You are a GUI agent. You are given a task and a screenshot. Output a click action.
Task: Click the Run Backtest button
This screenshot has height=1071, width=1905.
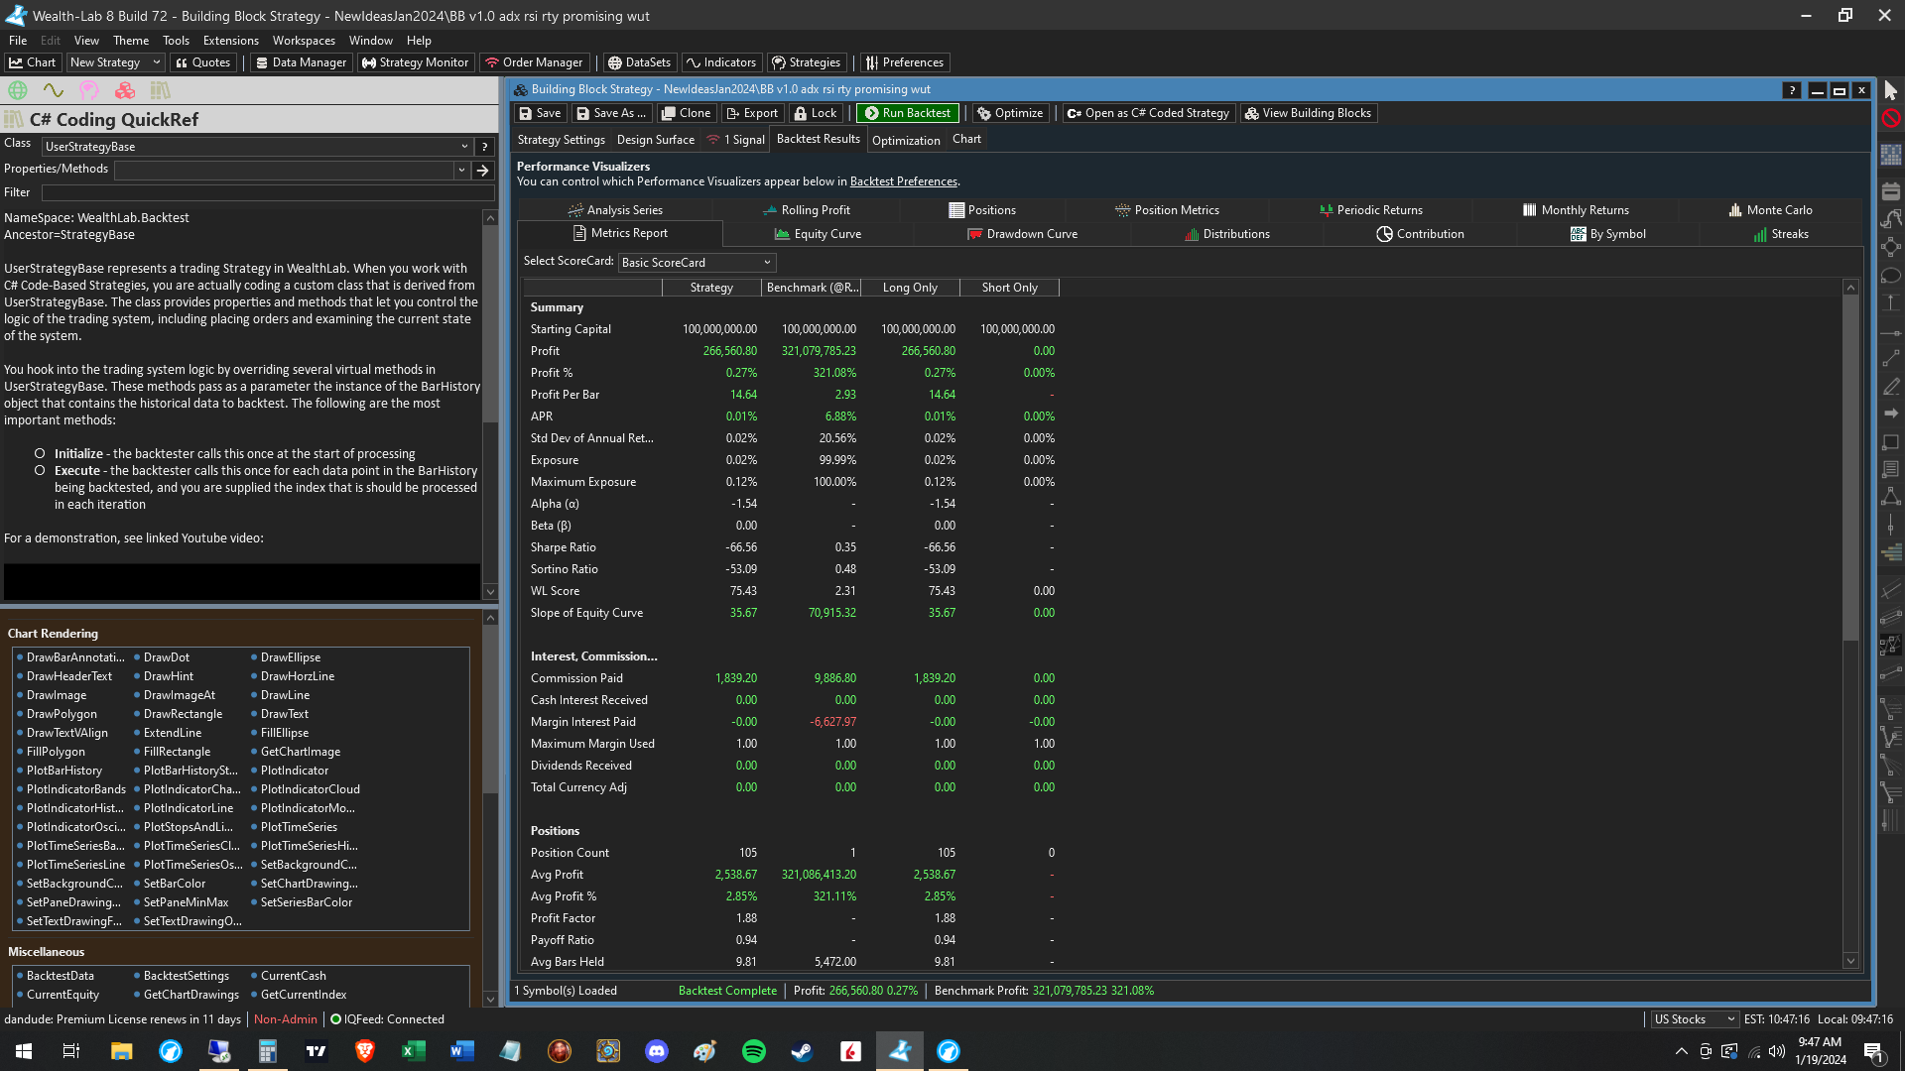(x=907, y=113)
